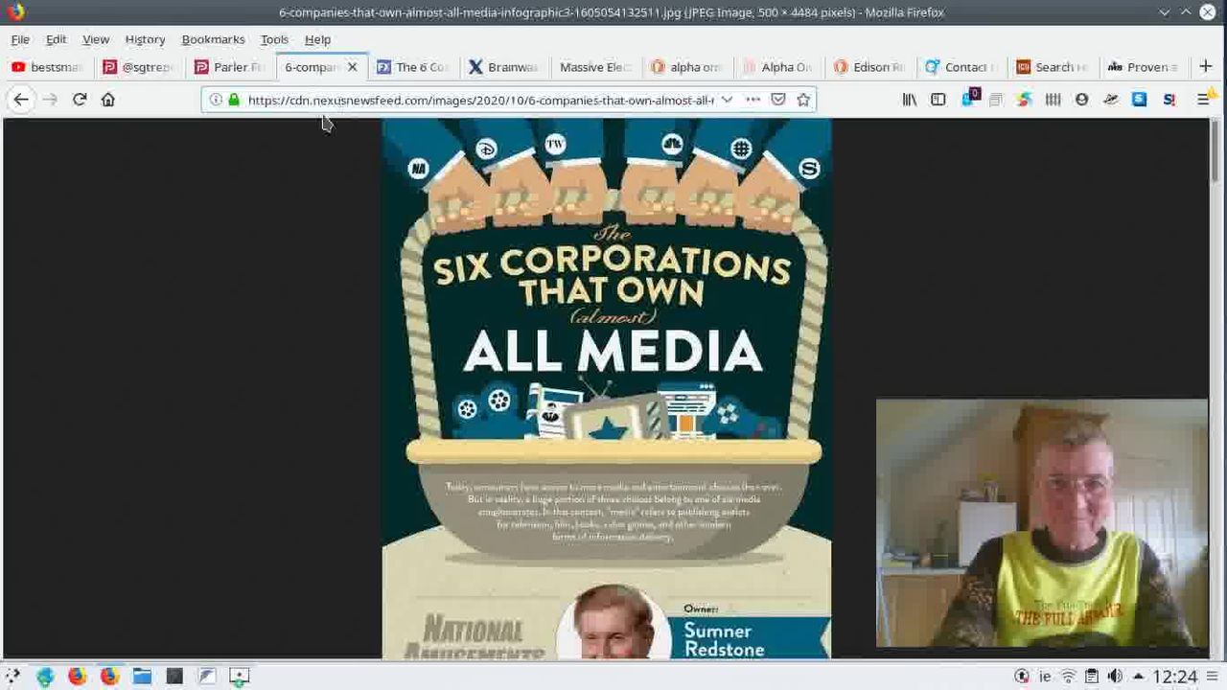Open the Firefox hamburger menu
Viewport: 1227px width, 690px height.
coord(1204,100)
